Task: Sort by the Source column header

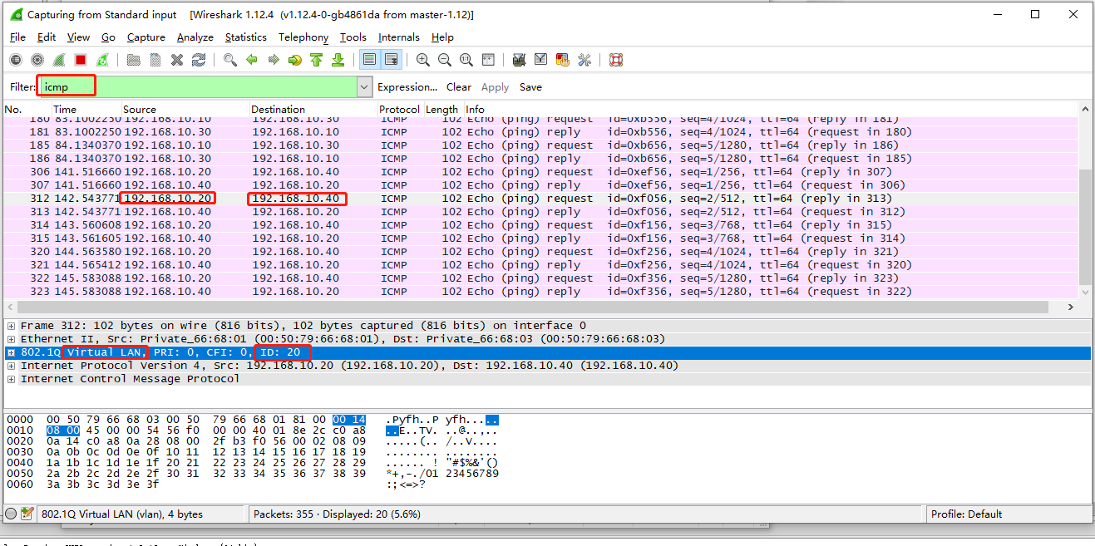Action: click(x=185, y=109)
